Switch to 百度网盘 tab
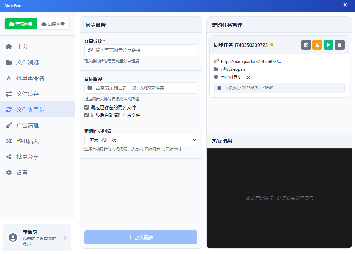This screenshot has width=355, height=254. pos(53,24)
